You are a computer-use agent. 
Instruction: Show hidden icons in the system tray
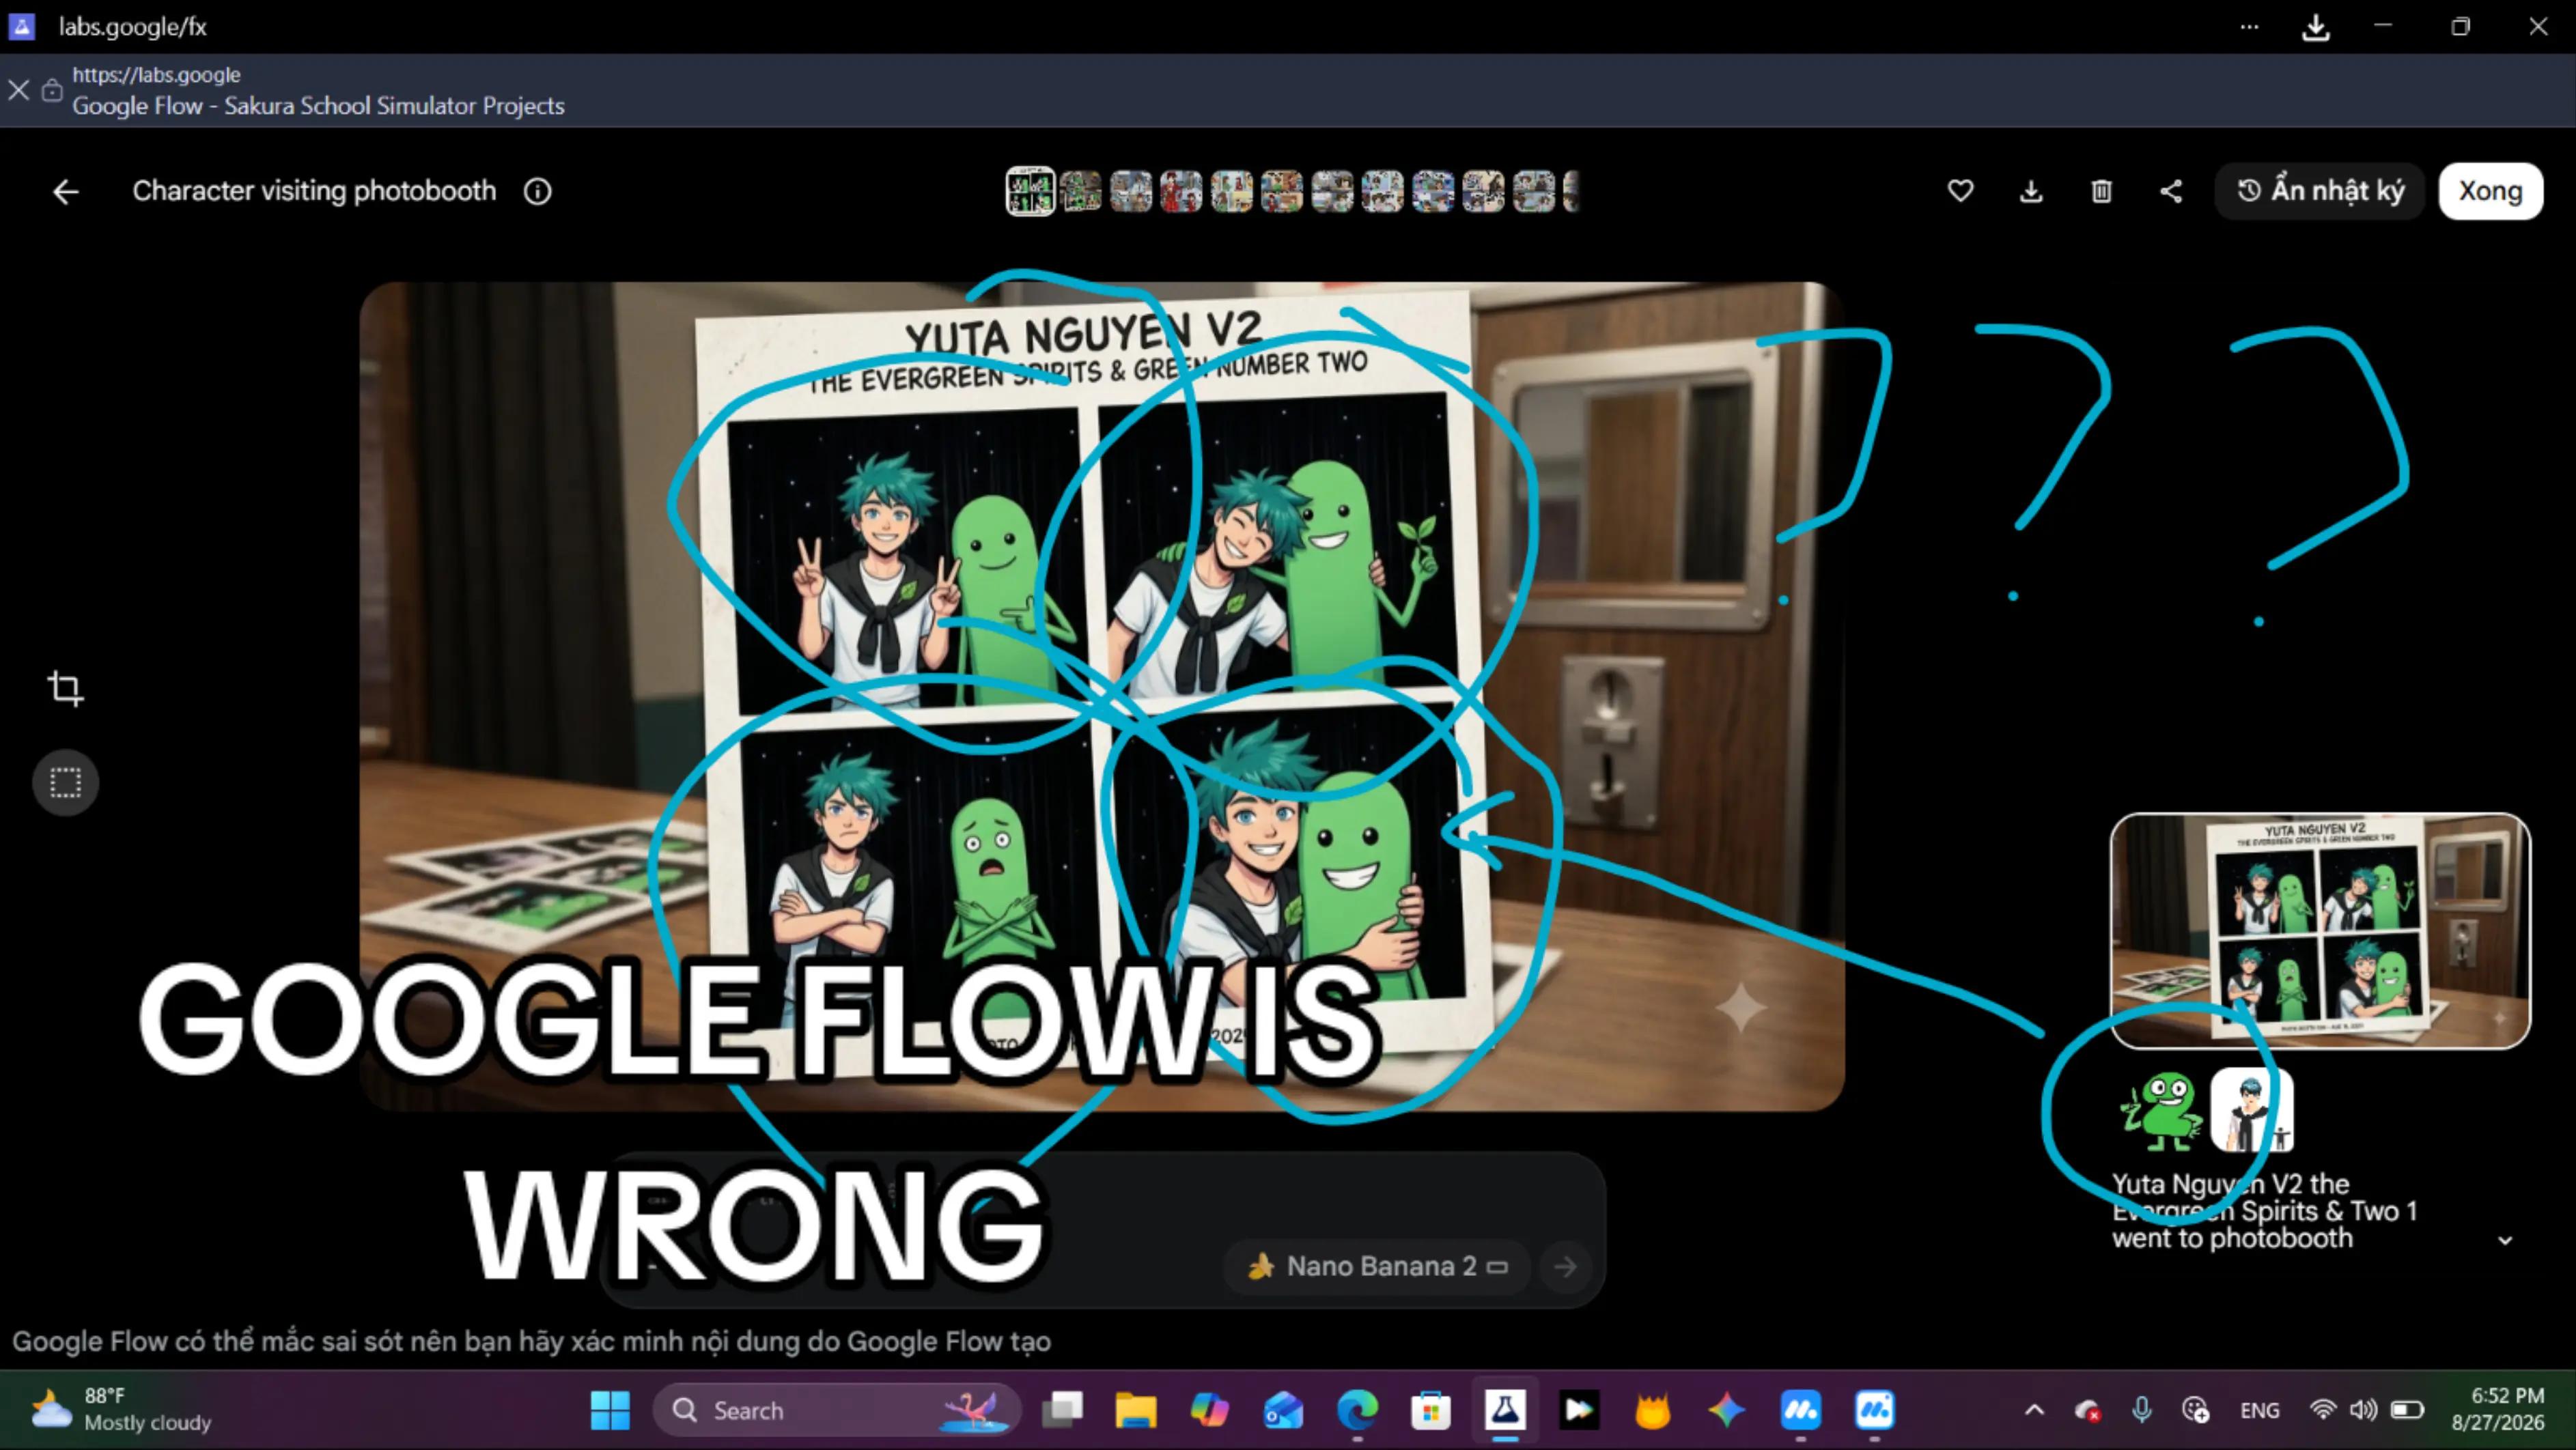tap(2034, 1410)
